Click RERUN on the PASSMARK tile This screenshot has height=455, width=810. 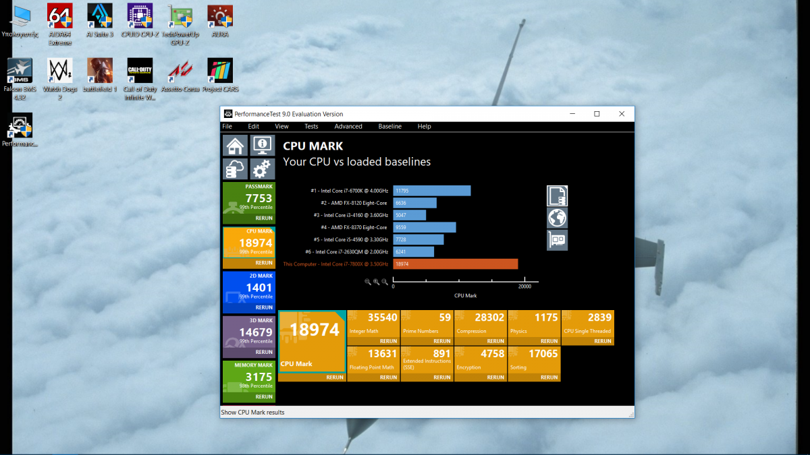[264, 218]
